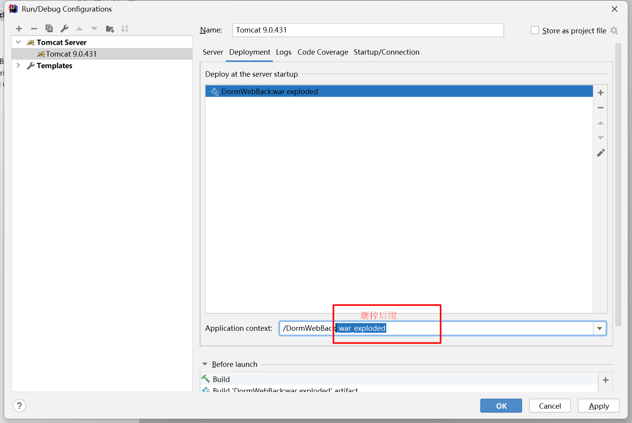Add new configuration with plus icon

[19, 29]
